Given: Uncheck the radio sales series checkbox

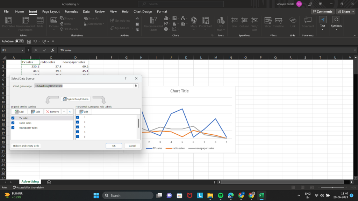Looking at the screenshot, I should [13, 123].
